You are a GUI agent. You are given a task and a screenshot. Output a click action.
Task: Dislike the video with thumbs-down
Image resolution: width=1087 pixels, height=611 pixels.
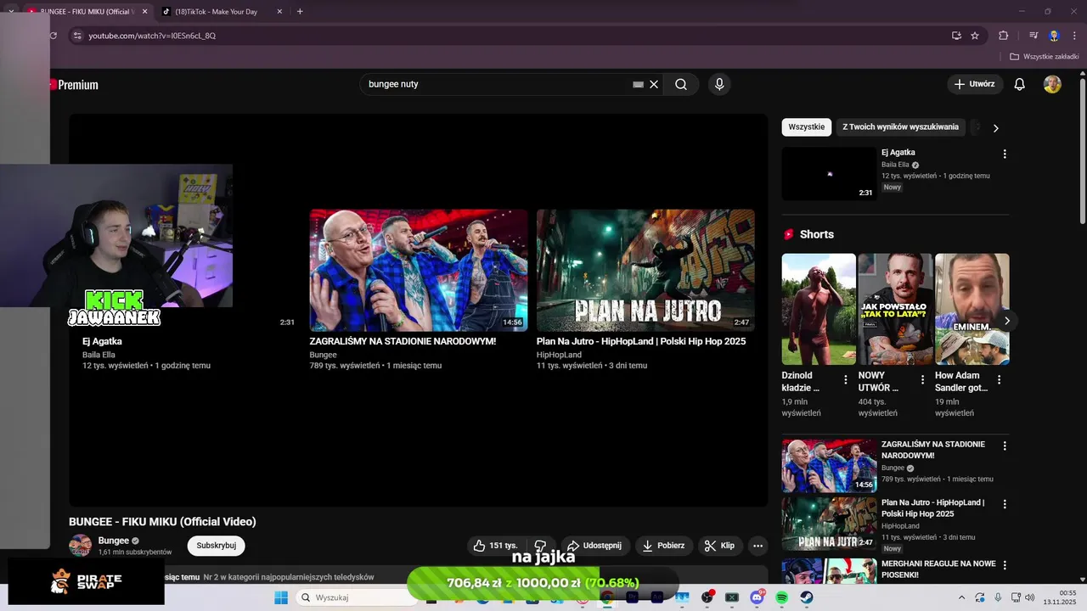point(540,546)
